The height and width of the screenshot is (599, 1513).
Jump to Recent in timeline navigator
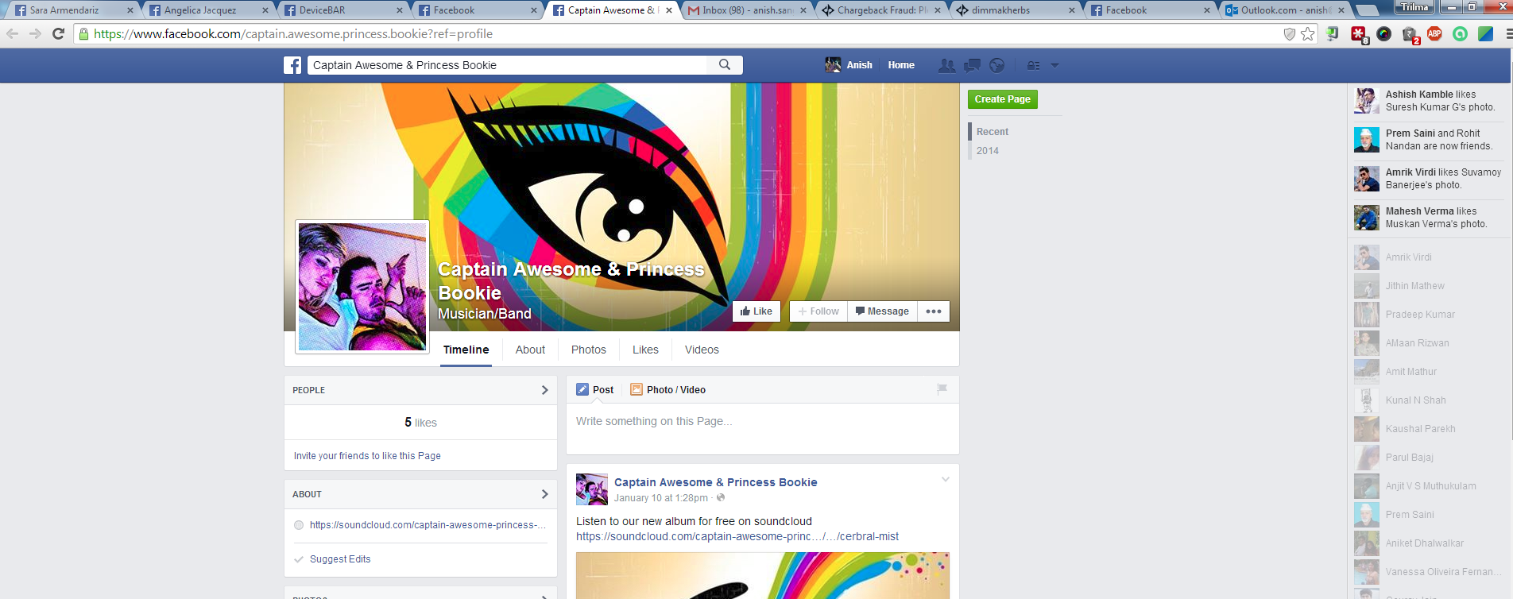(x=993, y=132)
